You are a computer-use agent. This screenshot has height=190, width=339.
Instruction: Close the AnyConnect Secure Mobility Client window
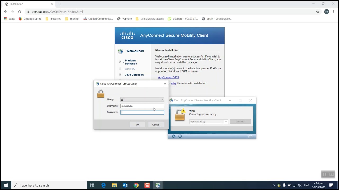pos(251,100)
